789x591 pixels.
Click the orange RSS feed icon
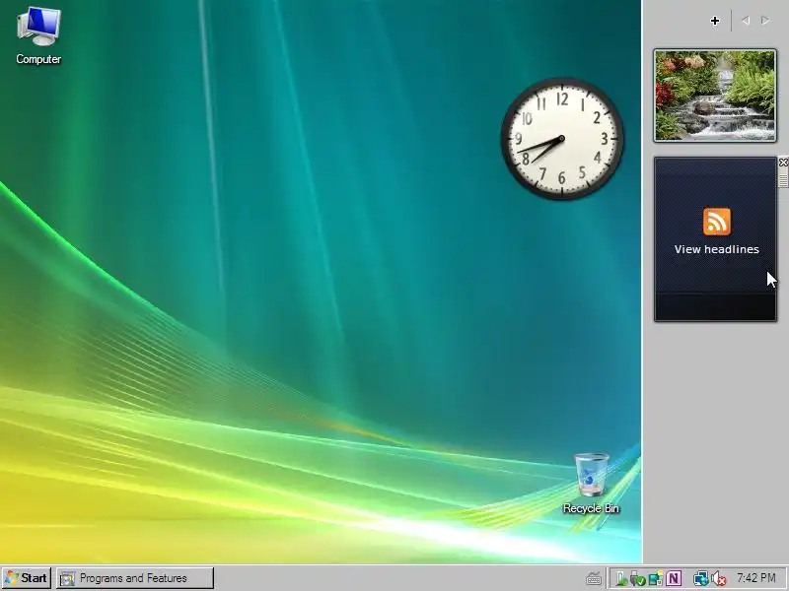(x=717, y=222)
